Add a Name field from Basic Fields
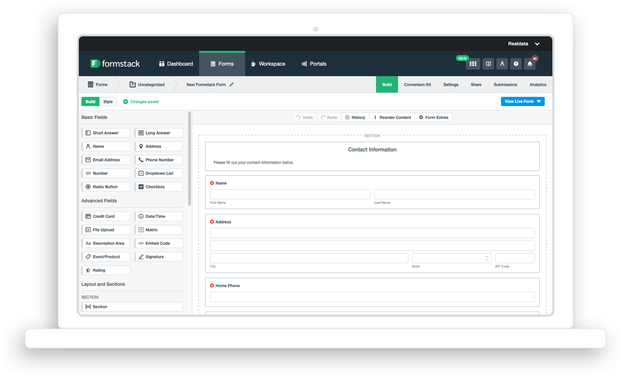Screen dimensions: 622x376 click(106, 146)
